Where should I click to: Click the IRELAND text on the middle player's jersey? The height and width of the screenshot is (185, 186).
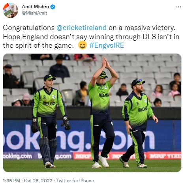[104, 95]
